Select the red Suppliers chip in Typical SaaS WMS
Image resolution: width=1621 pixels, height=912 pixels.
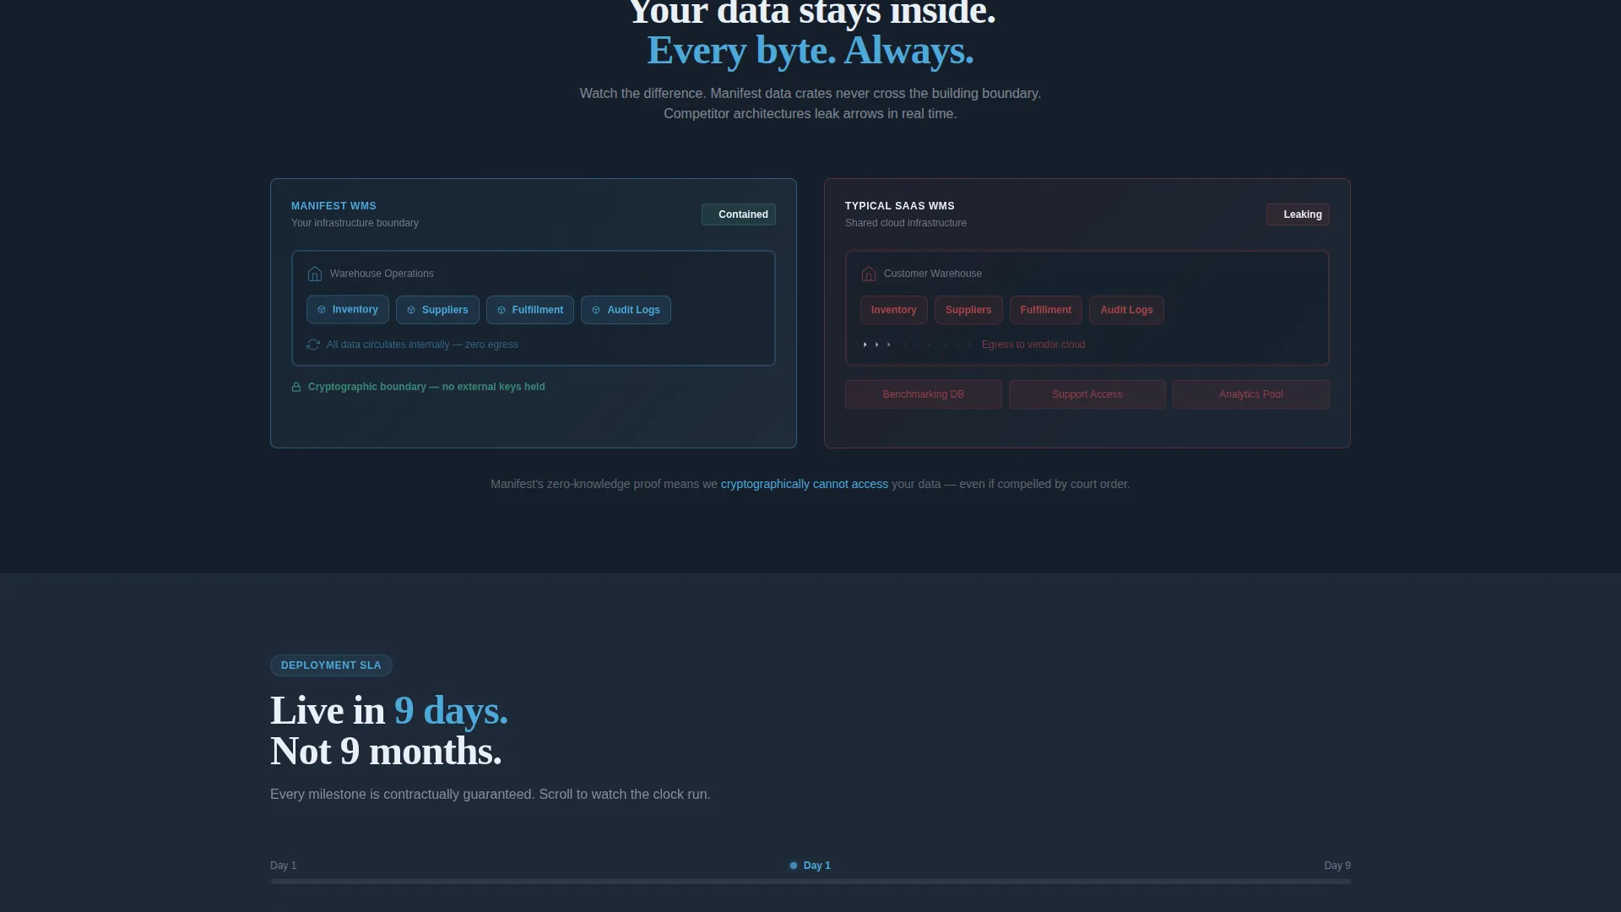968,310
